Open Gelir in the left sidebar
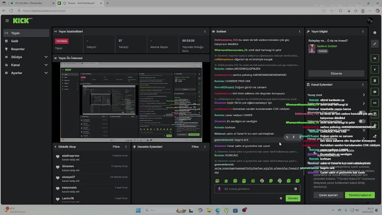The image size is (382, 215). pyautogui.click(x=26, y=41)
